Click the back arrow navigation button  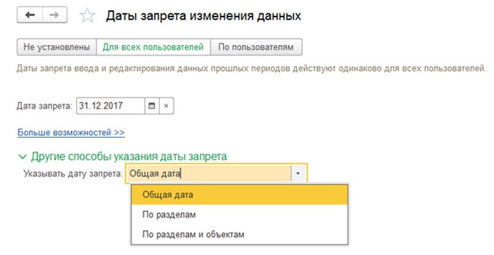click(x=31, y=16)
